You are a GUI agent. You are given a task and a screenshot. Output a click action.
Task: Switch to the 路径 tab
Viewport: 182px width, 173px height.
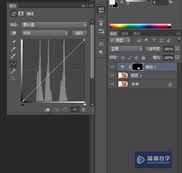[137, 34]
